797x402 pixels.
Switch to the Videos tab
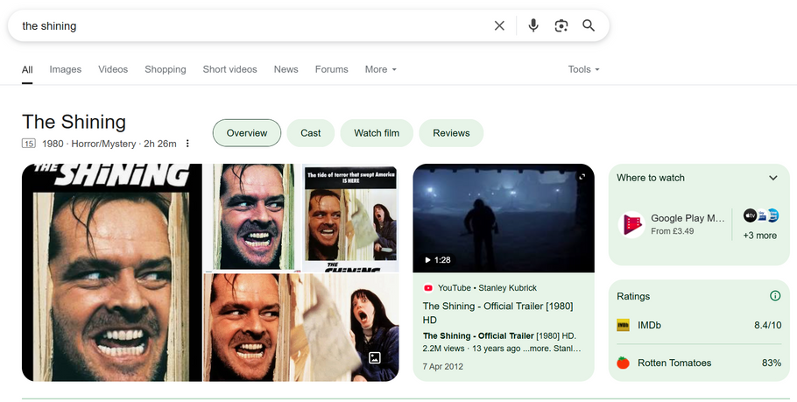(x=113, y=69)
